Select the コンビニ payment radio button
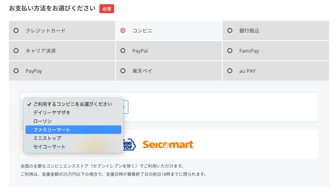This screenshot has height=192, width=336. (123, 31)
